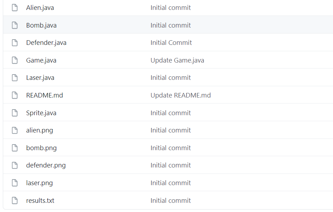Image resolution: width=333 pixels, height=212 pixels.
Task: Click the file icon next to alien.png
Action: [15, 130]
